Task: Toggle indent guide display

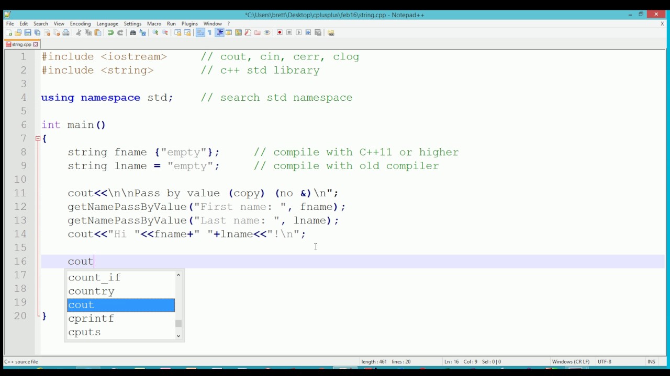Action: click(220, 32)
